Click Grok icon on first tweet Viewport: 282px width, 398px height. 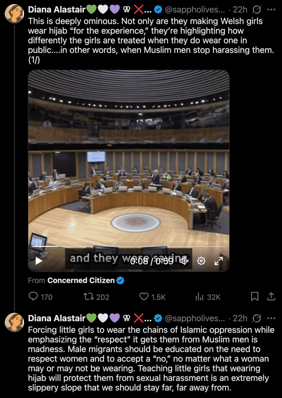click(x=257, y=10)
